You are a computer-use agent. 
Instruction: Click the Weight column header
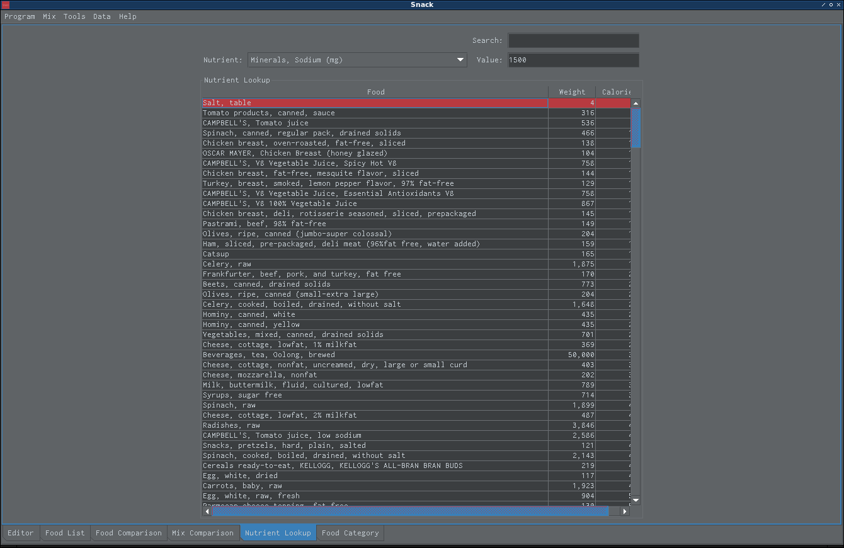tap(572, 92)
